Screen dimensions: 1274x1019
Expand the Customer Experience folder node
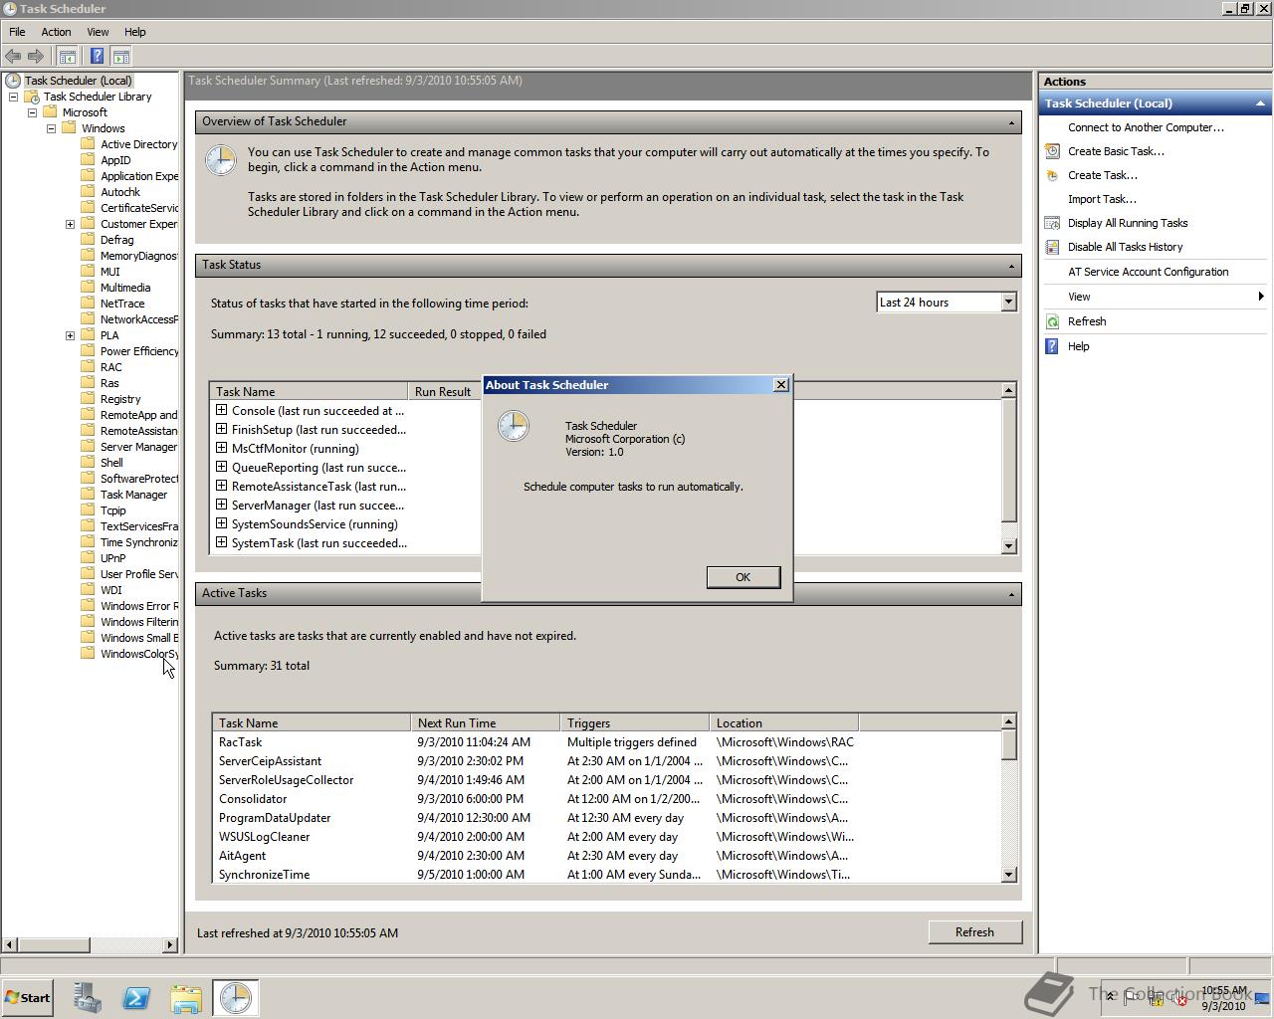pos(70,224)
